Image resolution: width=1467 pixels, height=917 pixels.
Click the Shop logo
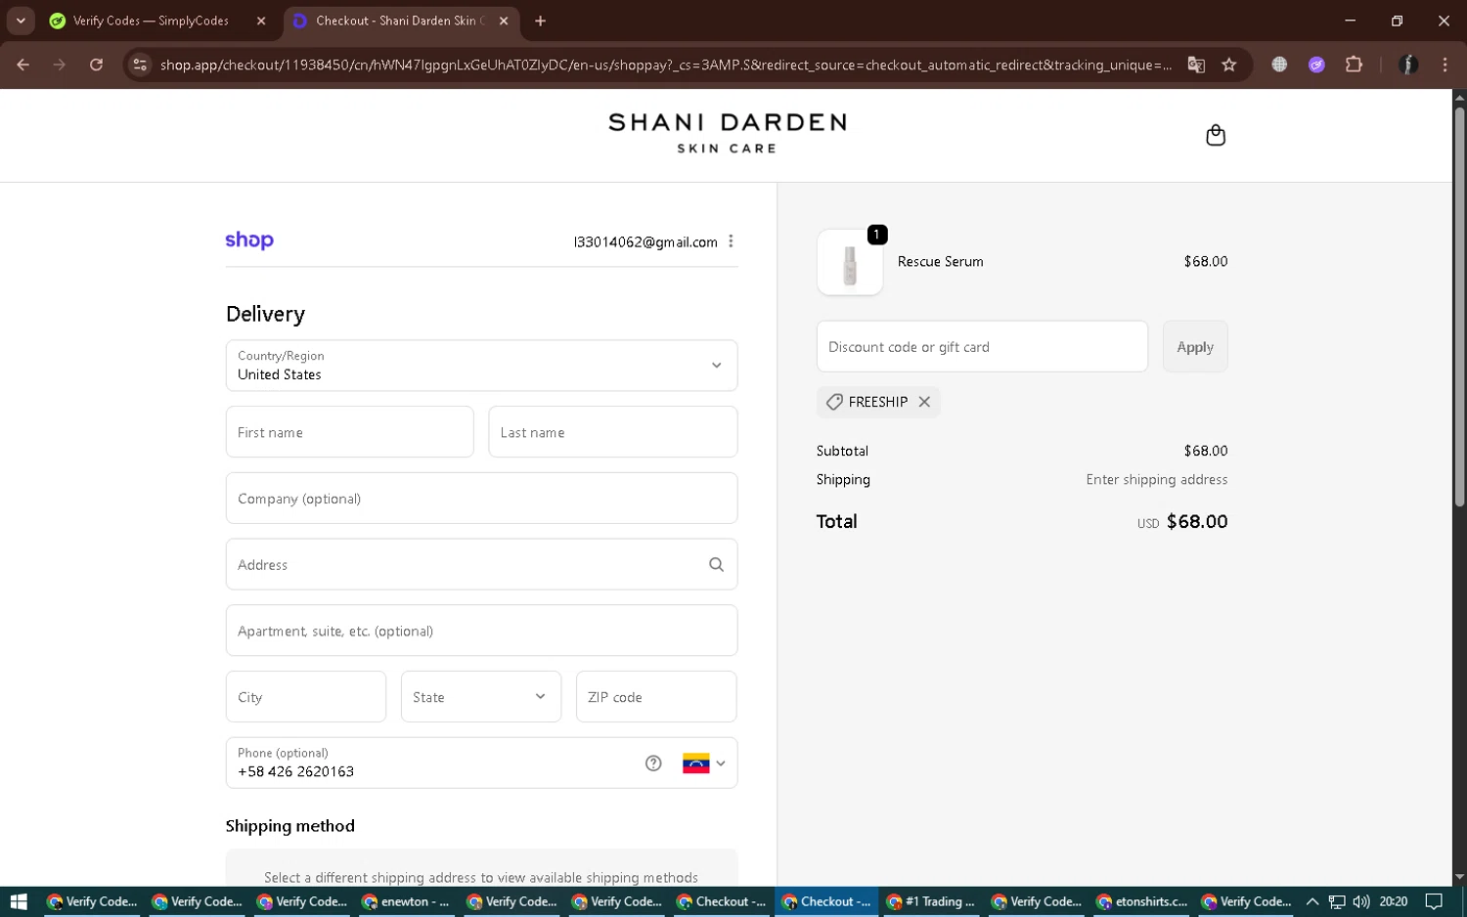tap(249, 240)
